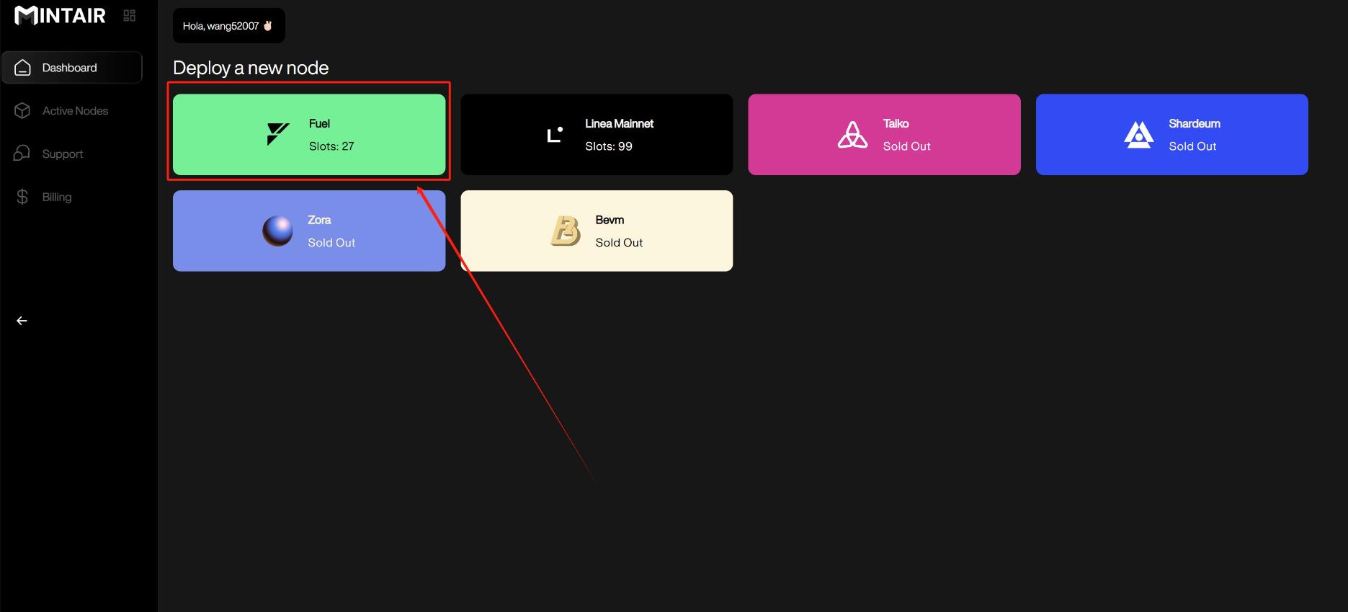The image size is (1348, 612).
Task: Click the Active Nodes cube icon
Action: click(22, 110)
